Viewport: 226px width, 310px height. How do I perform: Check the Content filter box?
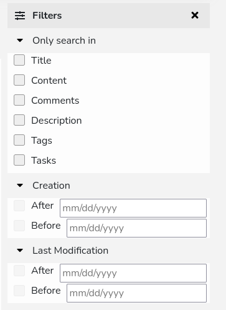coord(19,80)
